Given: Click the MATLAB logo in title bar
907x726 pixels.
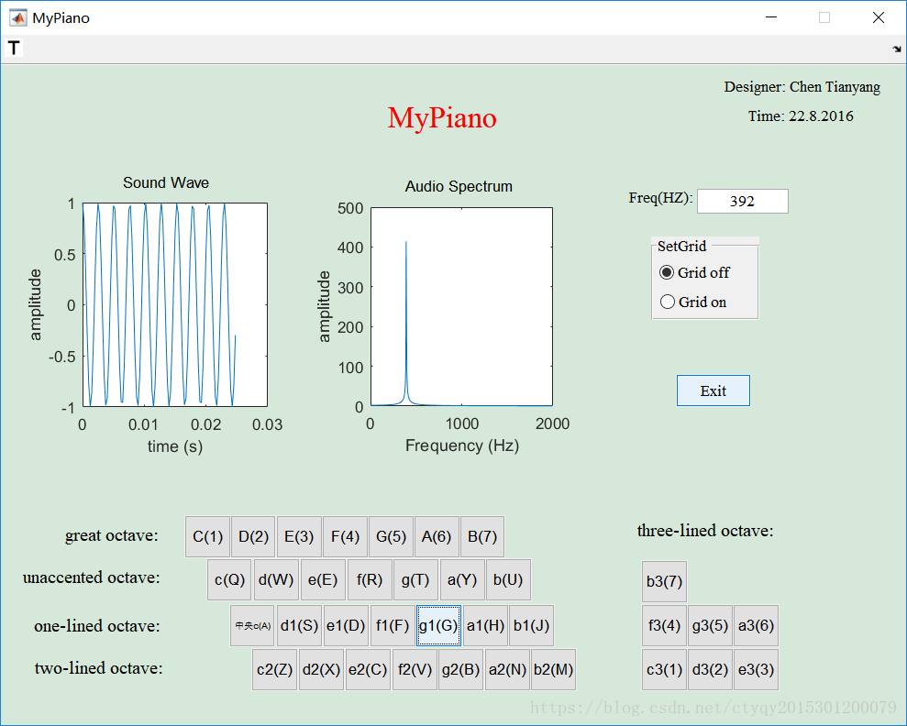Looking at the screenshot, I should click(17, 18).
